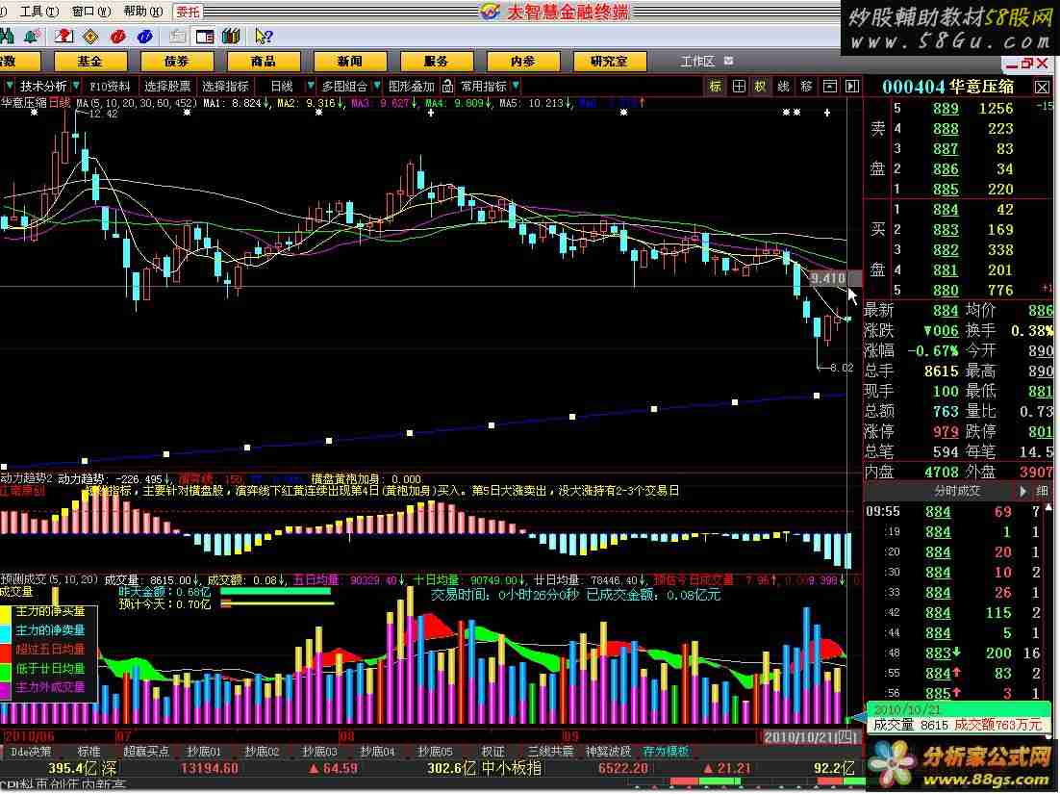Open the 窗口(W) menu
1060x794 pixels.
coord(90,12)
